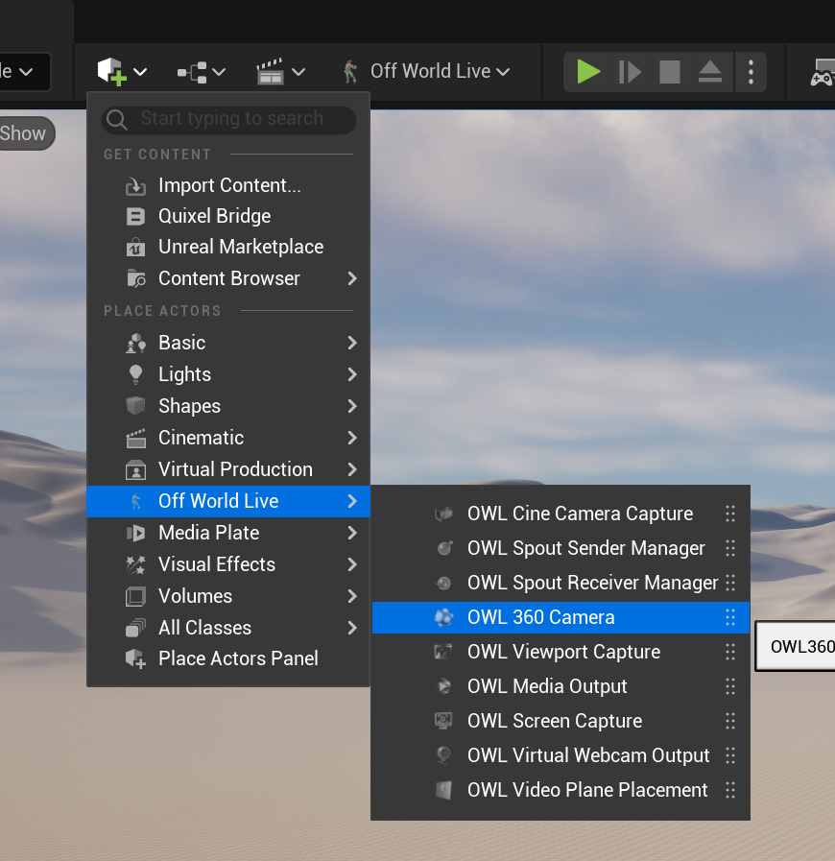Place an OWL Cine Camera Capture actor
The height and width of the screenshot is (861, 835).
pos(561,514)
